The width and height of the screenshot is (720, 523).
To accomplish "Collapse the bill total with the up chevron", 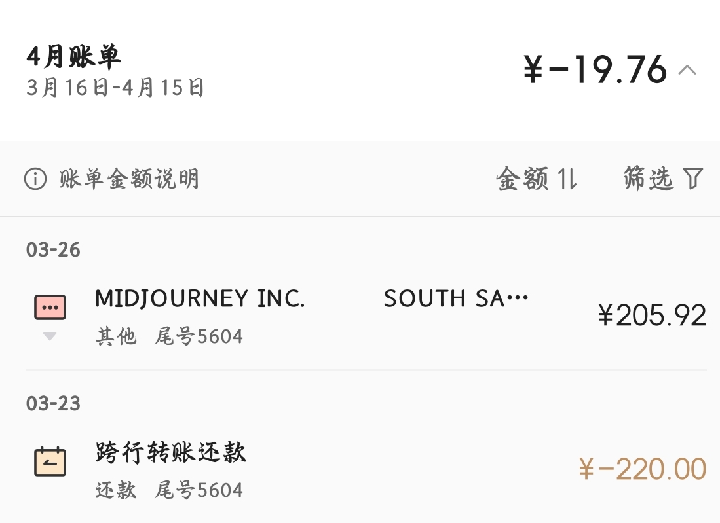I will [687, 70].
